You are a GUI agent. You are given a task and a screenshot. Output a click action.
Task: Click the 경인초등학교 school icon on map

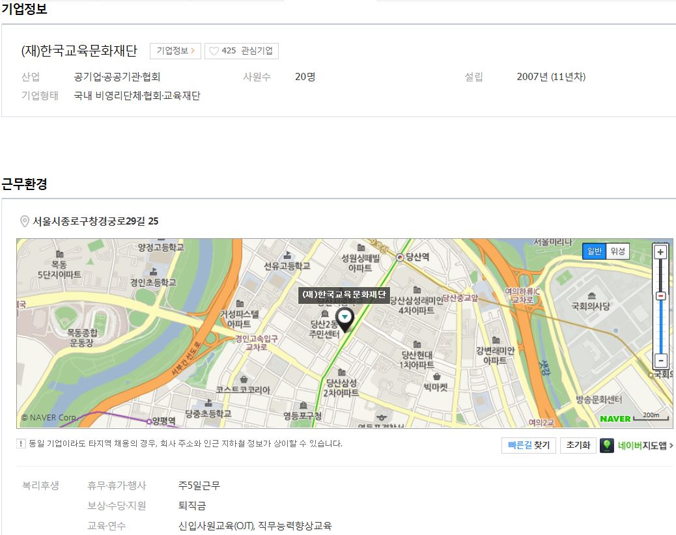click(153, 272)
